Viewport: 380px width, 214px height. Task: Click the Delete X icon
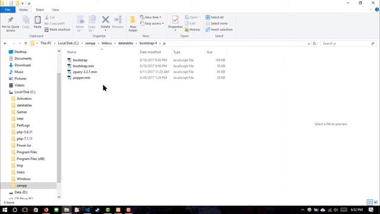(x=106, y=20)
